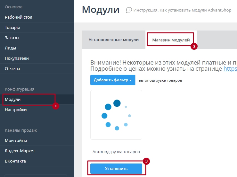Open Настройки in the sidebar
237x177 pixels.
pyautogui.click(x=16, y=110)
